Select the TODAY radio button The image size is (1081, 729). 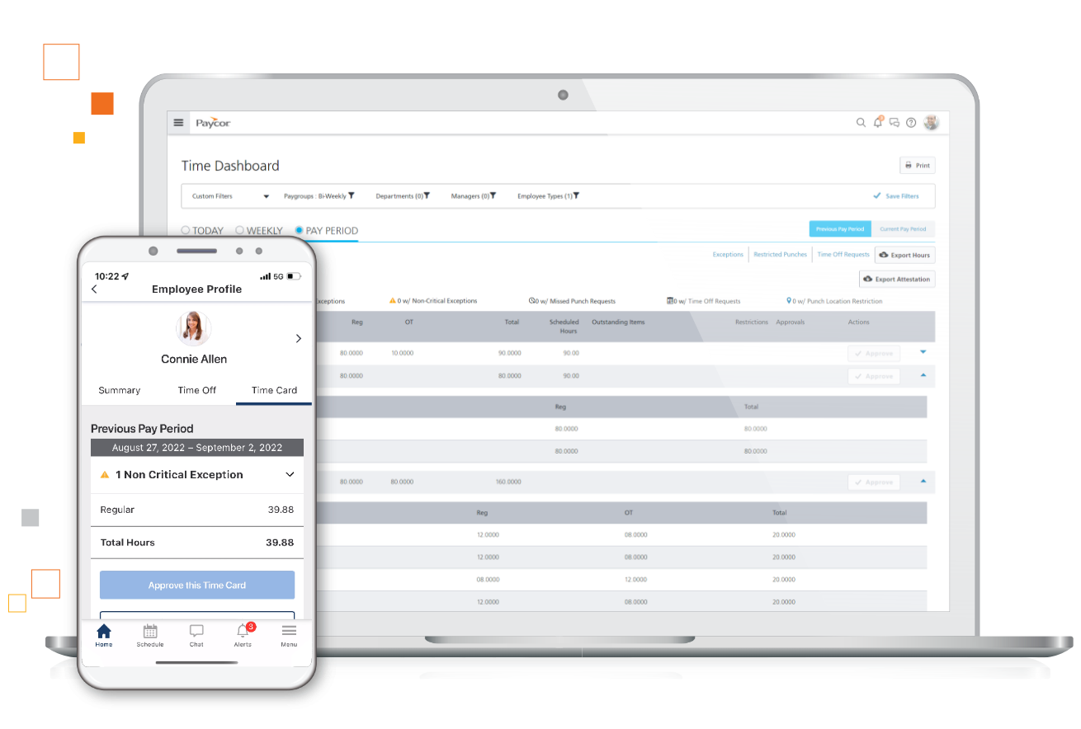click(186, 231)
